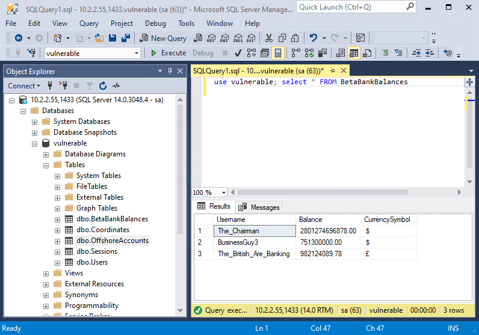479x335 pixels.
Task: Click the editor's horizontal scrollbar thumb
Action: pyautogui.click(x=323, y=192)
